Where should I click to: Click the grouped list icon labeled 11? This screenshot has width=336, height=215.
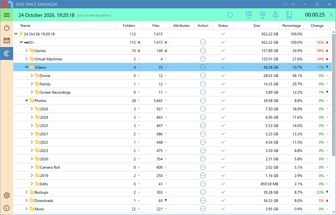249,15
